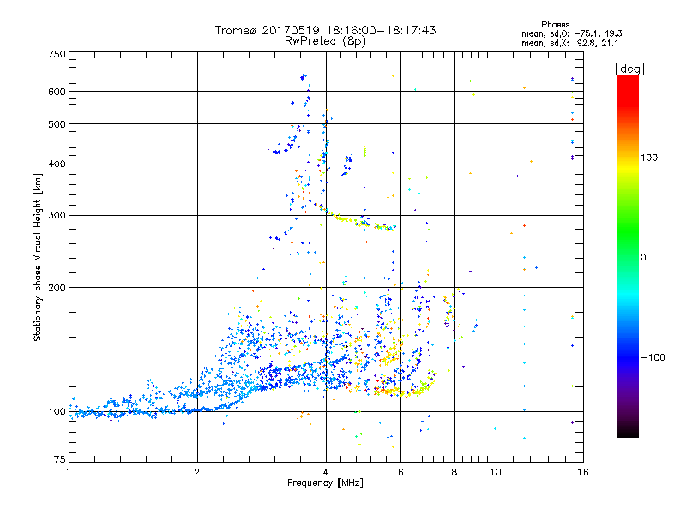Select the mean, sd,X: 92.8, 21.1 line
Viewport: 686px width, 514px height.
point(569,43)
